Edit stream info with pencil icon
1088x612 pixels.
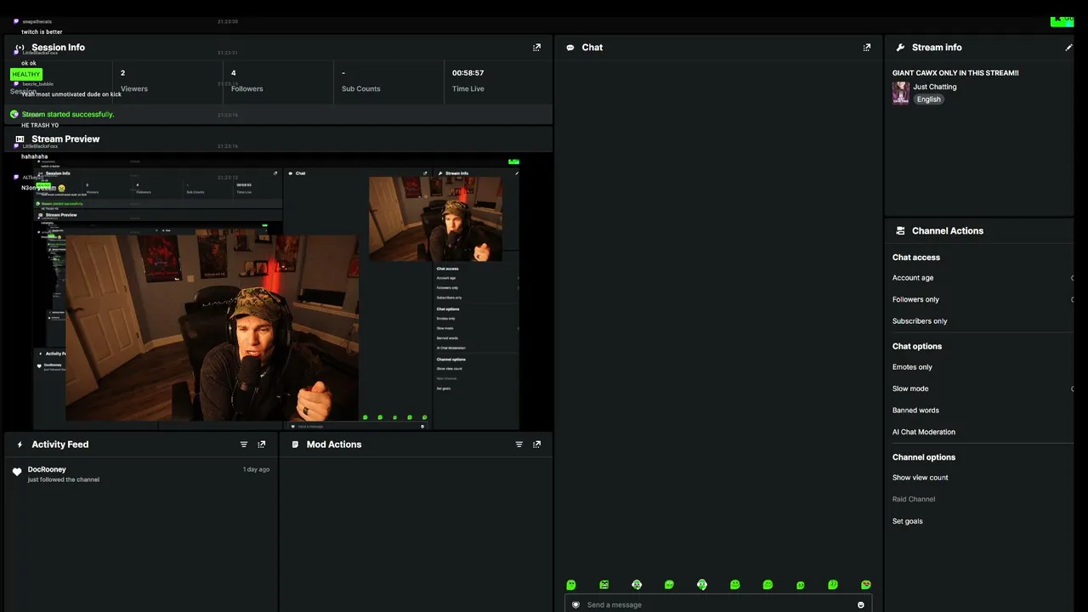[x=1069, y=48]
